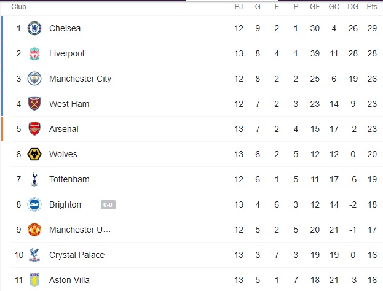
Task: Open the Liverpool team name link
Action: pos(66,53)
